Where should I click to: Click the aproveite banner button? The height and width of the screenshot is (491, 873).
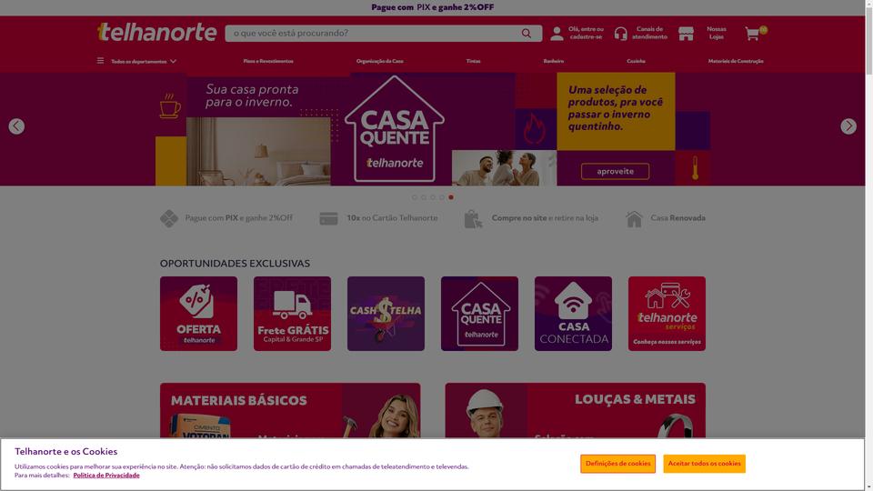click(x=616, y=172)
